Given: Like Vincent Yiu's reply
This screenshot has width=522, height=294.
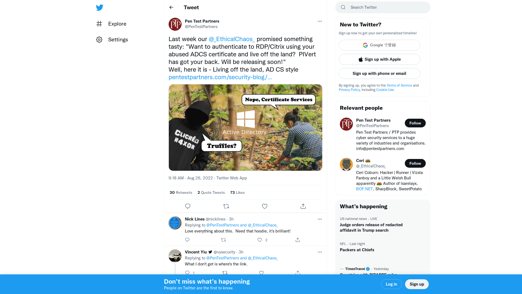Looking at the screenshot, I should (261, 273).
